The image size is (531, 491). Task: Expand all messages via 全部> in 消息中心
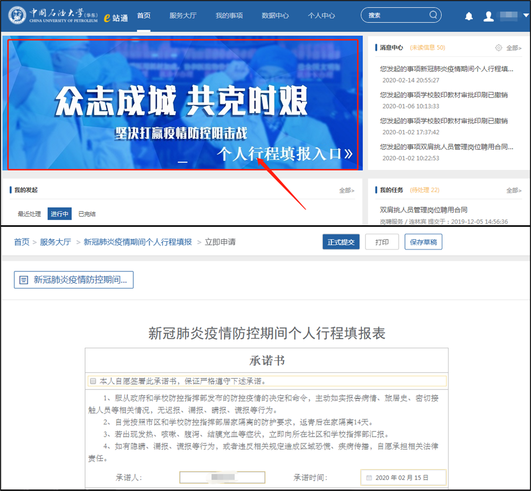[514, 48]
